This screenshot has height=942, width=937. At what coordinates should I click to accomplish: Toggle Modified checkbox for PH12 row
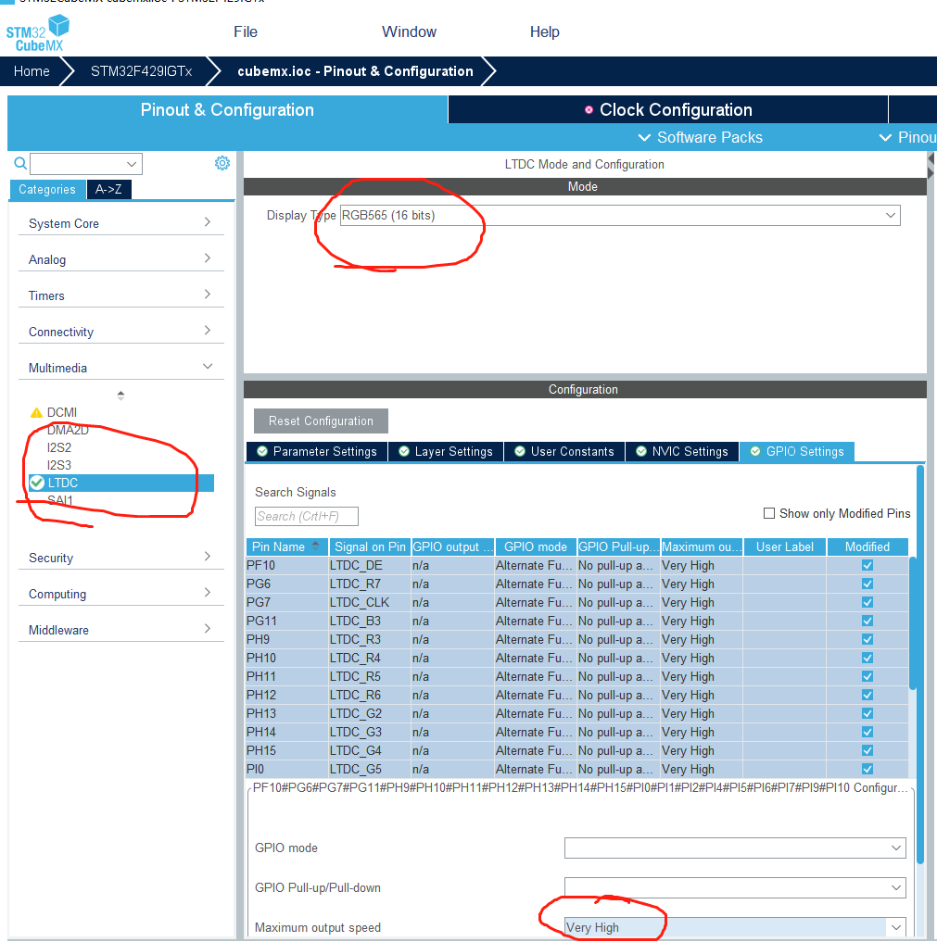coord(867,695)
